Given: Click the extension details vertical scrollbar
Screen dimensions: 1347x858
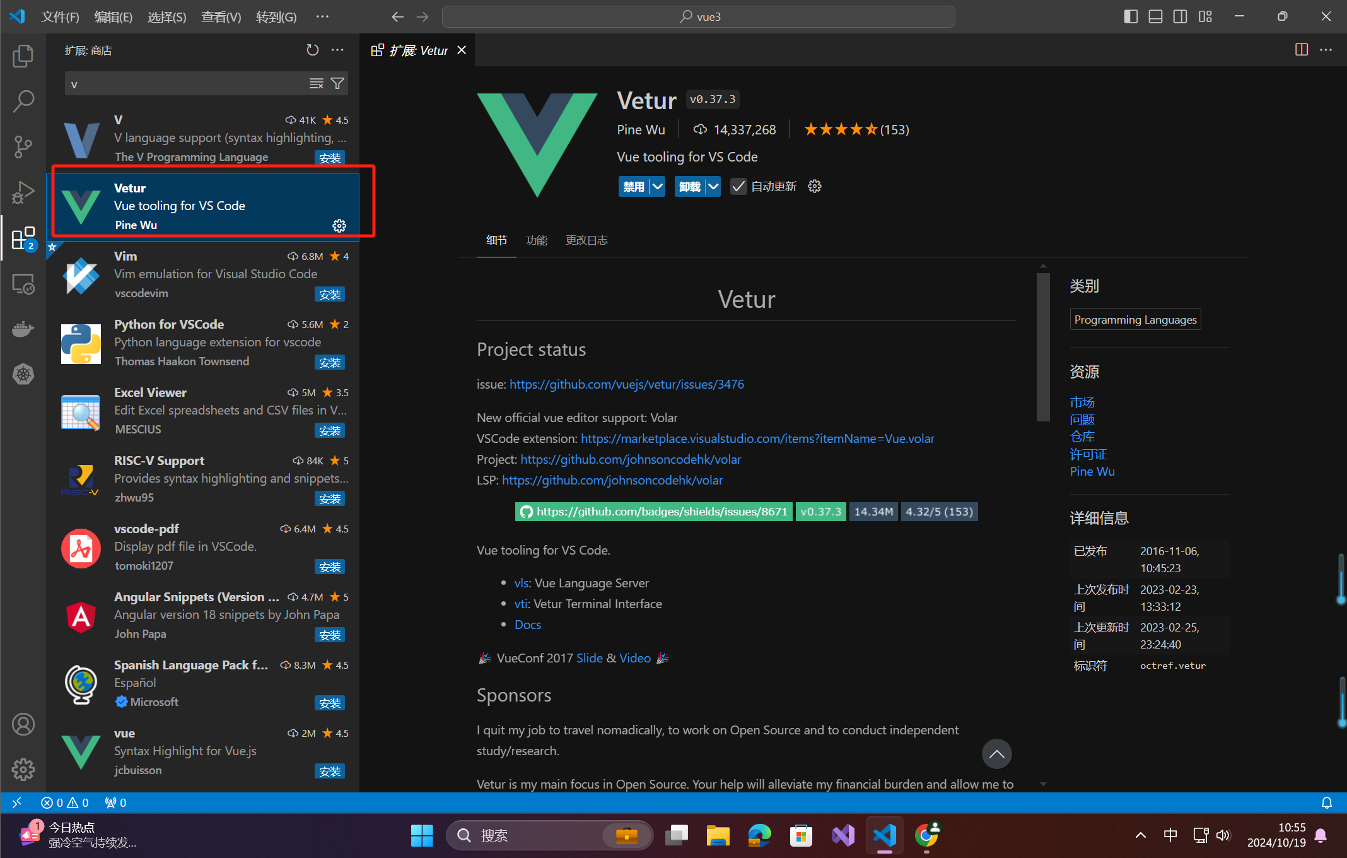Looking at the screenshot, I should (1043, 347).
